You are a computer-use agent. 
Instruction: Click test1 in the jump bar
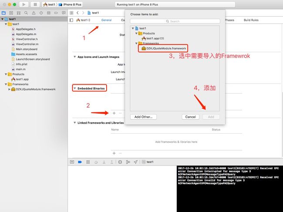[93, 13]
